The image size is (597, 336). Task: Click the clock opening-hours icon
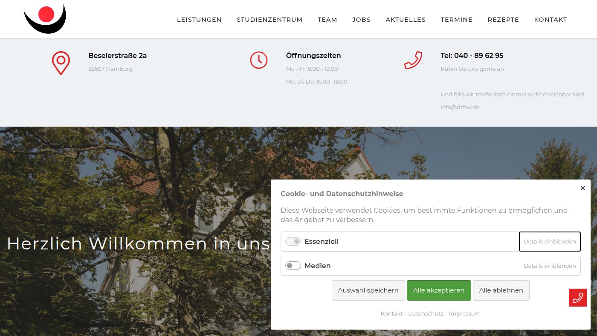coord(259,60)
